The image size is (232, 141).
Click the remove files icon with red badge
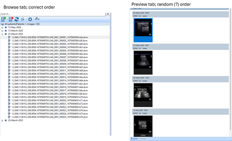11,19
